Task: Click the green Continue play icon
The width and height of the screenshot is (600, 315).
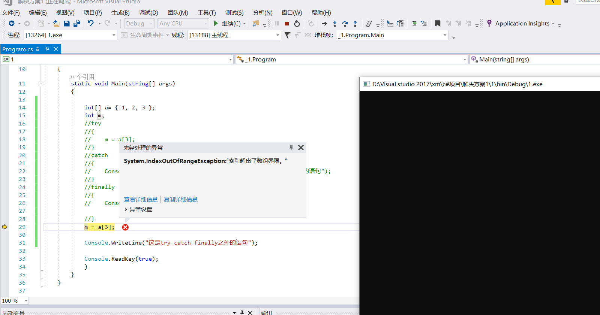Action: (x=216, y=24)
